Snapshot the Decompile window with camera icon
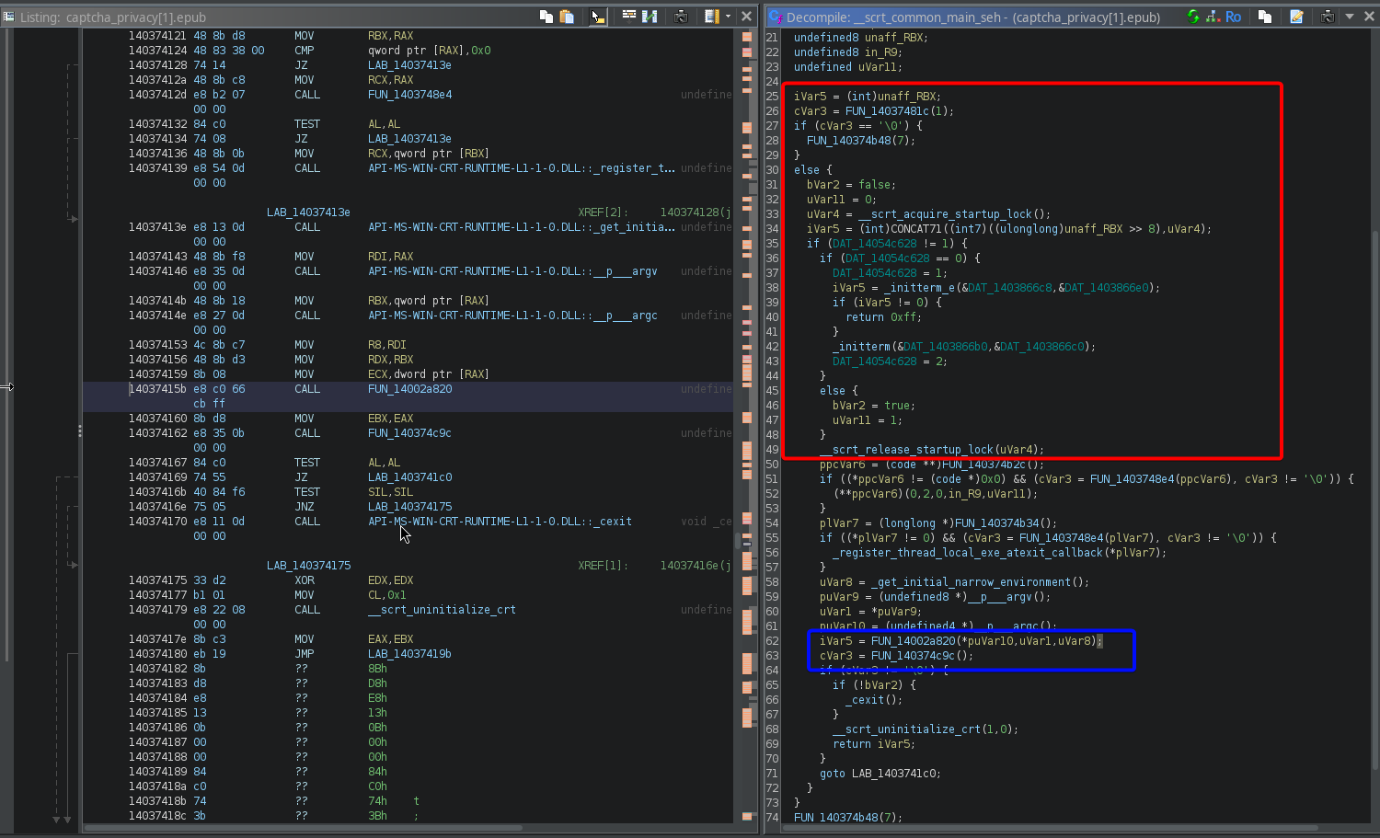Screen dimensions: 1380x838 [1328, 17]
